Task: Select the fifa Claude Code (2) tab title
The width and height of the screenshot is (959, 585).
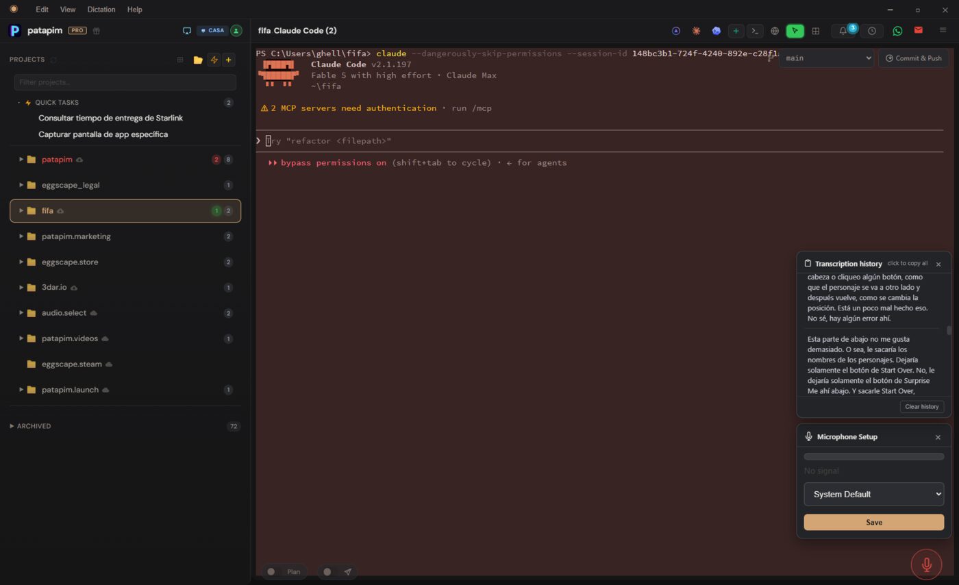Action: point(297,31)
